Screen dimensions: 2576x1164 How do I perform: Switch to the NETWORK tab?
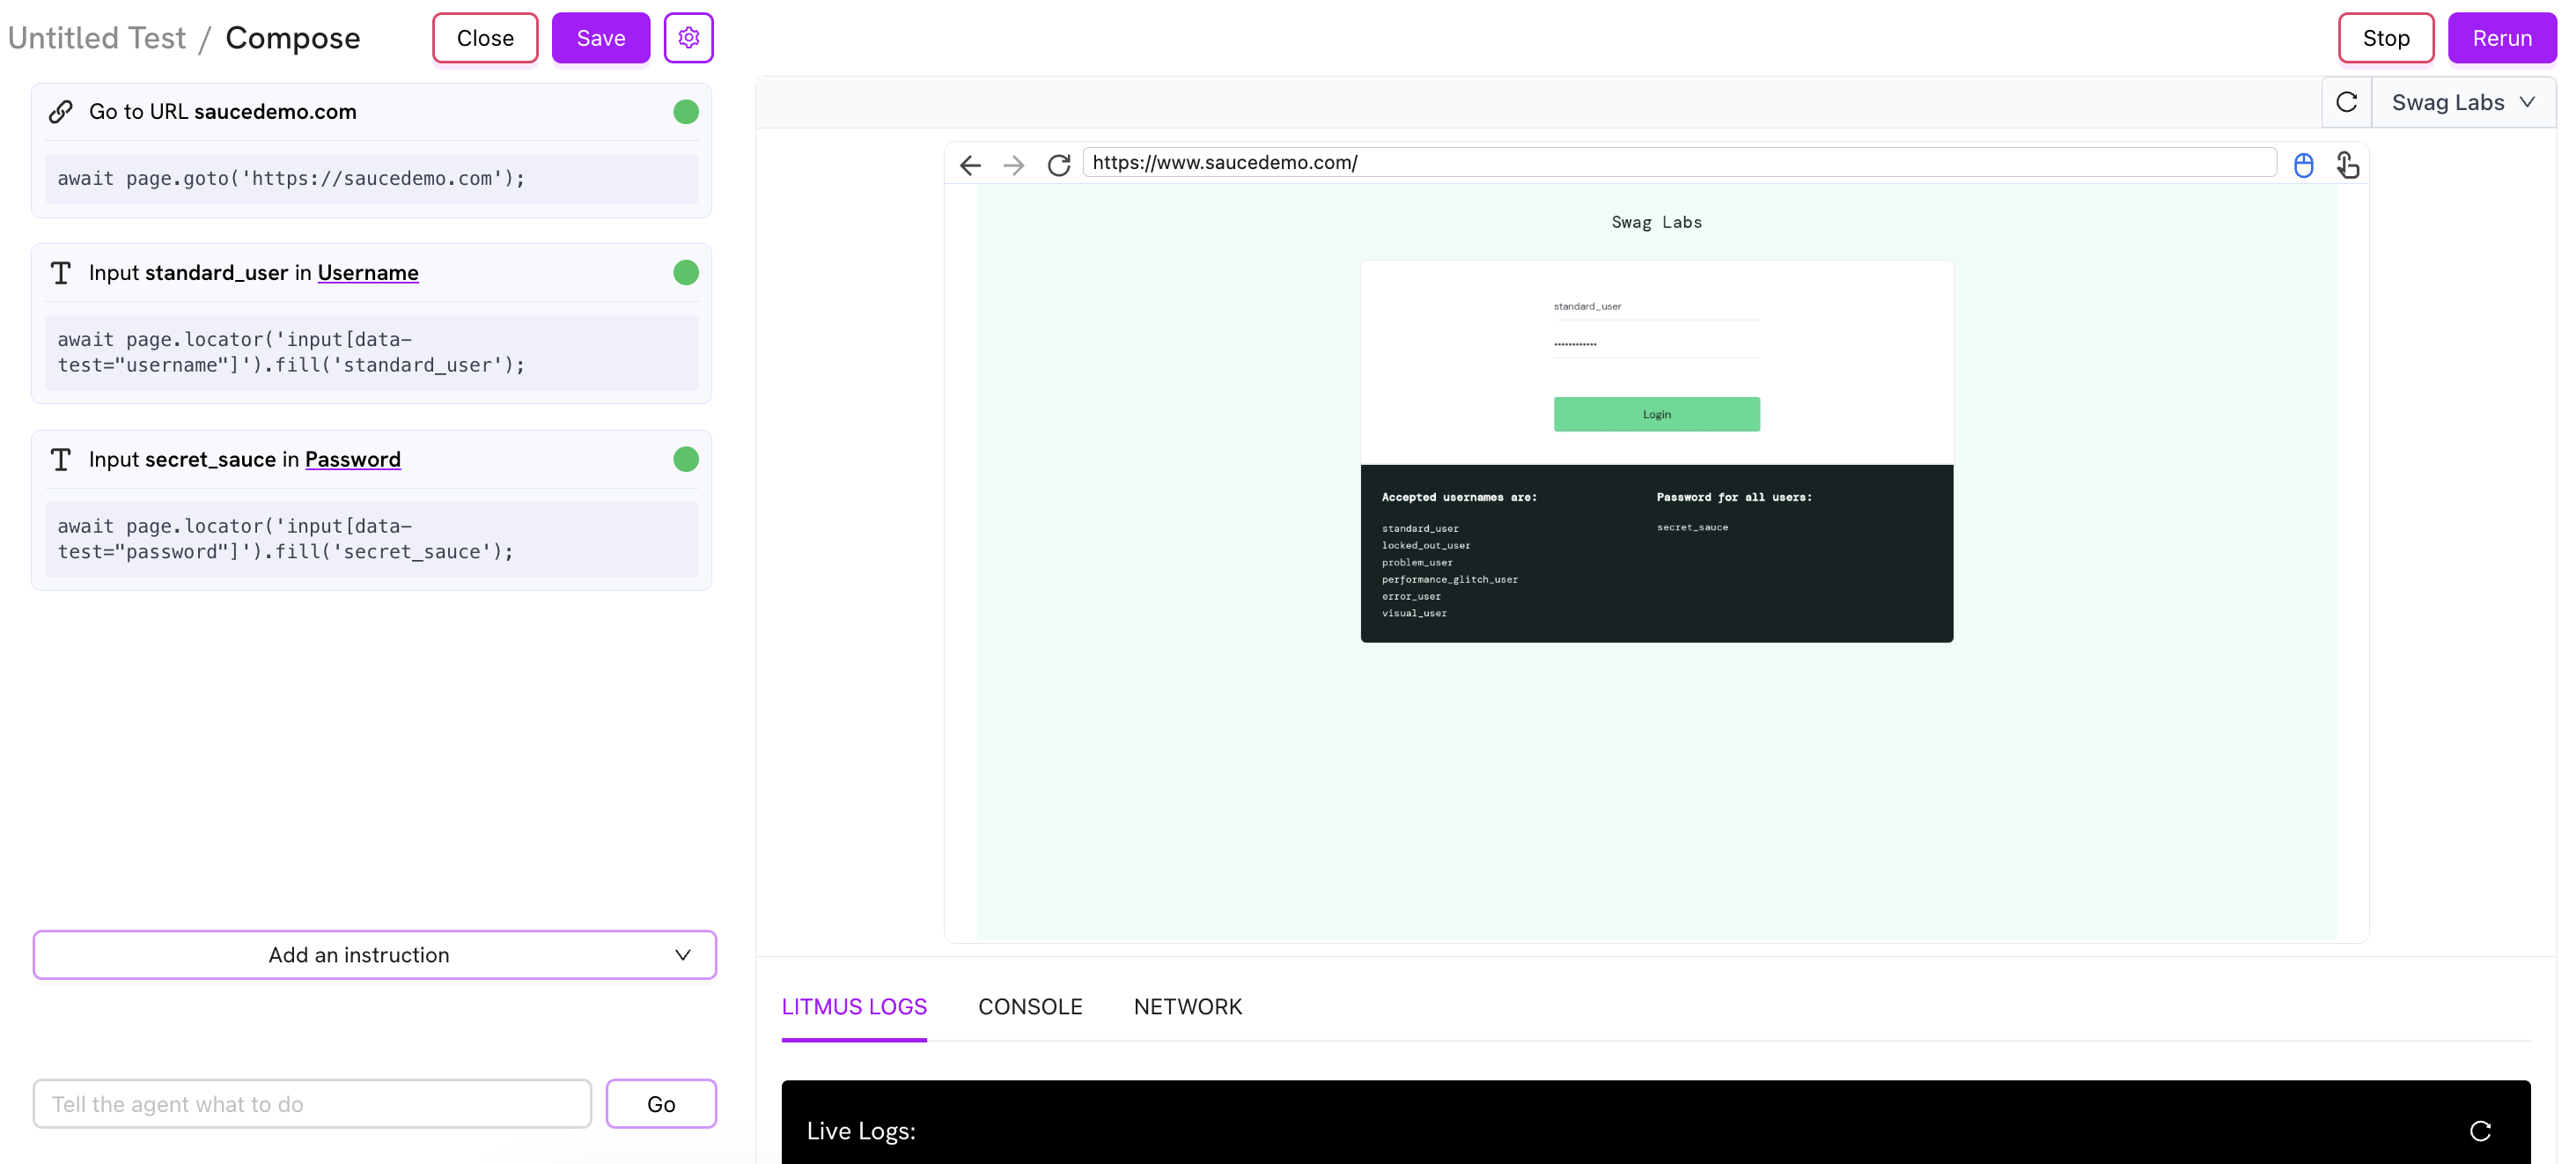[x=1187, y=1006]
